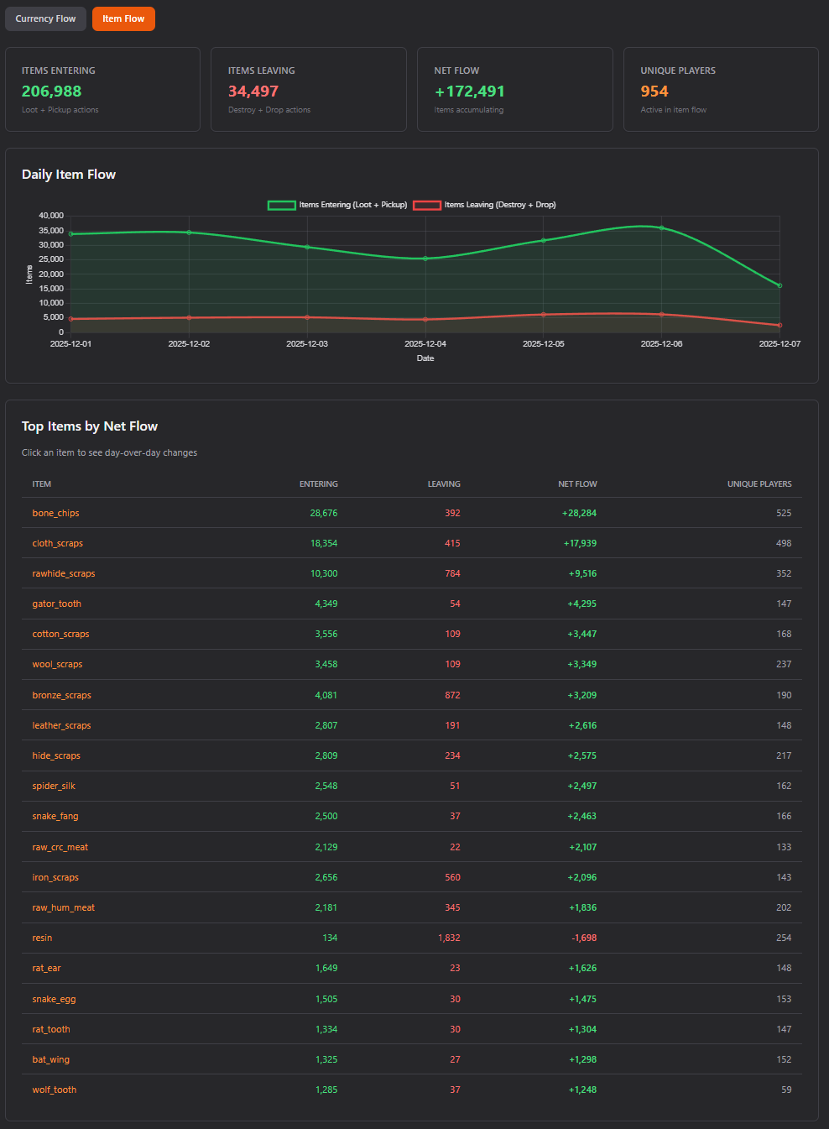Click the rat_tooth item

click(51, 1029)
